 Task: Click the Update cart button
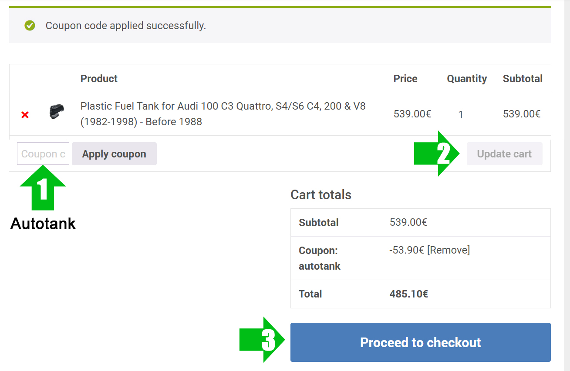coord(504,154)
